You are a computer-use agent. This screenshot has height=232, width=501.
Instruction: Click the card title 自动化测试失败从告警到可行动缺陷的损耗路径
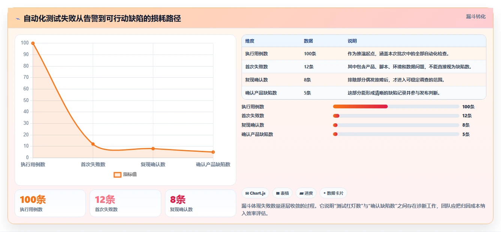click(x=102, y=19)
